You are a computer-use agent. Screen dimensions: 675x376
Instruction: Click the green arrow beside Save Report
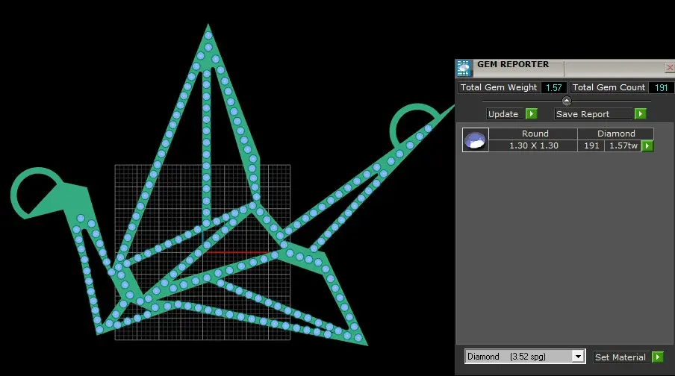[x=641, y=113]
